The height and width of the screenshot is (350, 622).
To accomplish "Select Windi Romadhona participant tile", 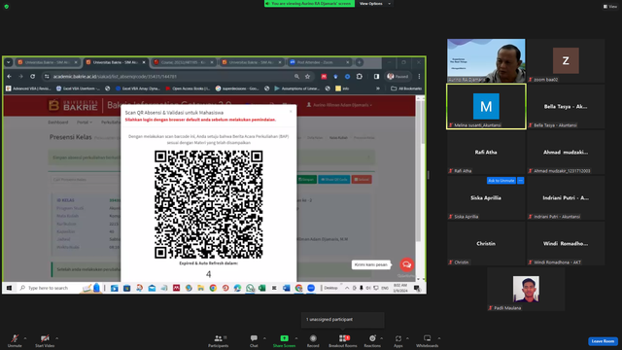I will pyautogui.click(x=566, y=243).
